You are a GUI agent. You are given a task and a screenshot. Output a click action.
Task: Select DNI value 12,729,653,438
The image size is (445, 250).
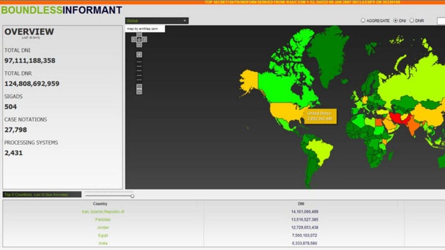tap(304, 228)
